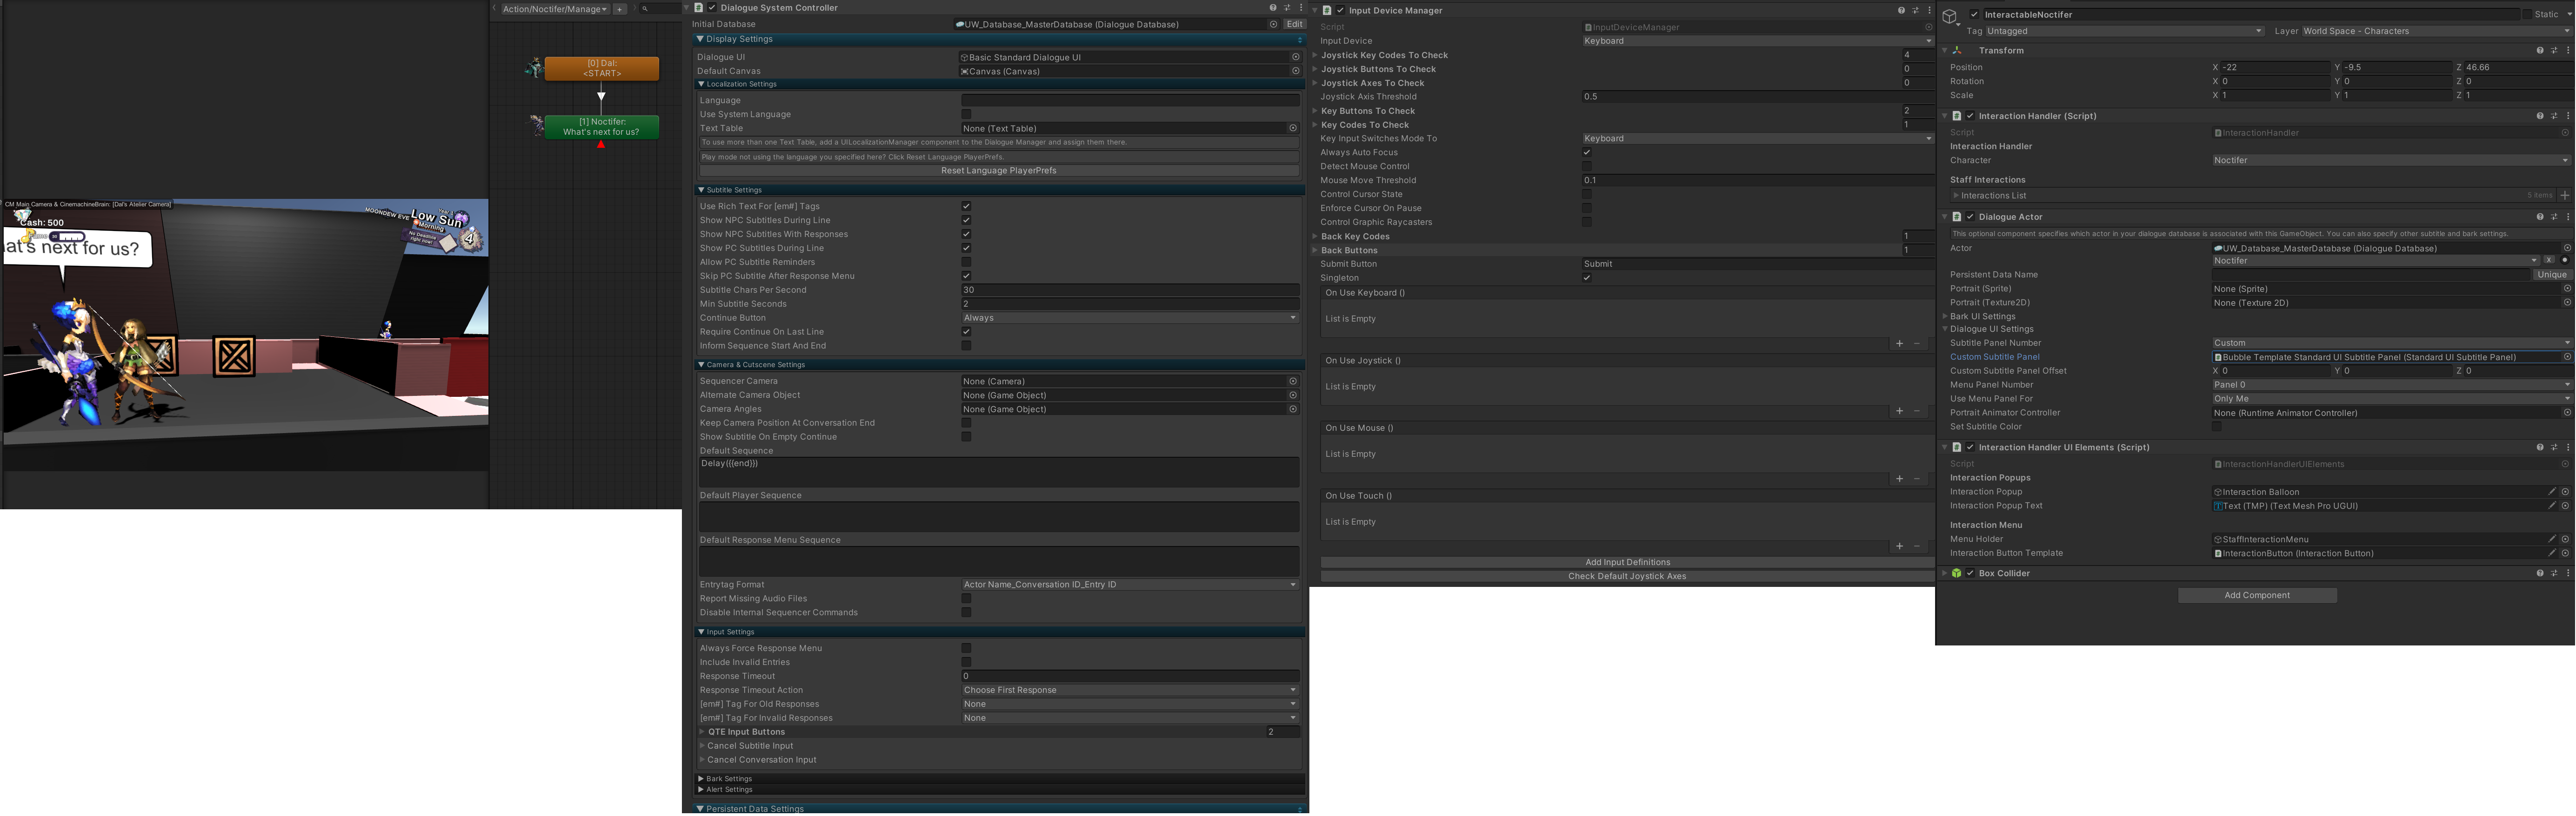Screen dimensions: 2576x816
Task: Enable Allow PC Subtitle Reminders
Action: pyautogui.click(x=966, y=262)
